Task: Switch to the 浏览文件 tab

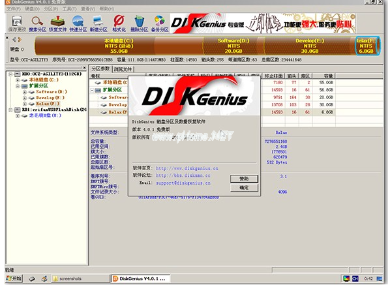Action: [123, 69]
